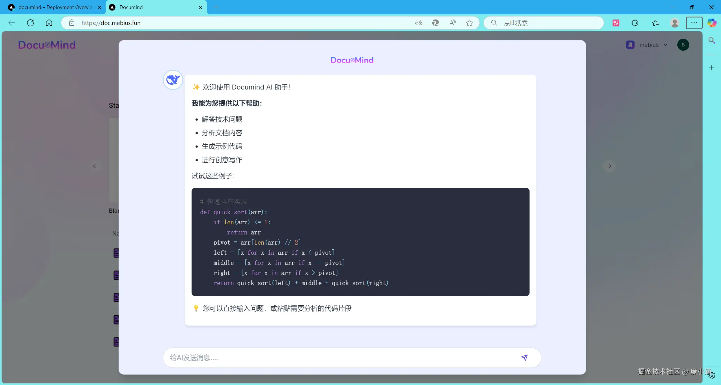Open the Edge sync icon in address bar
Image resolution: width=721 pixels, height=385 pixels.
click(435, 23)
